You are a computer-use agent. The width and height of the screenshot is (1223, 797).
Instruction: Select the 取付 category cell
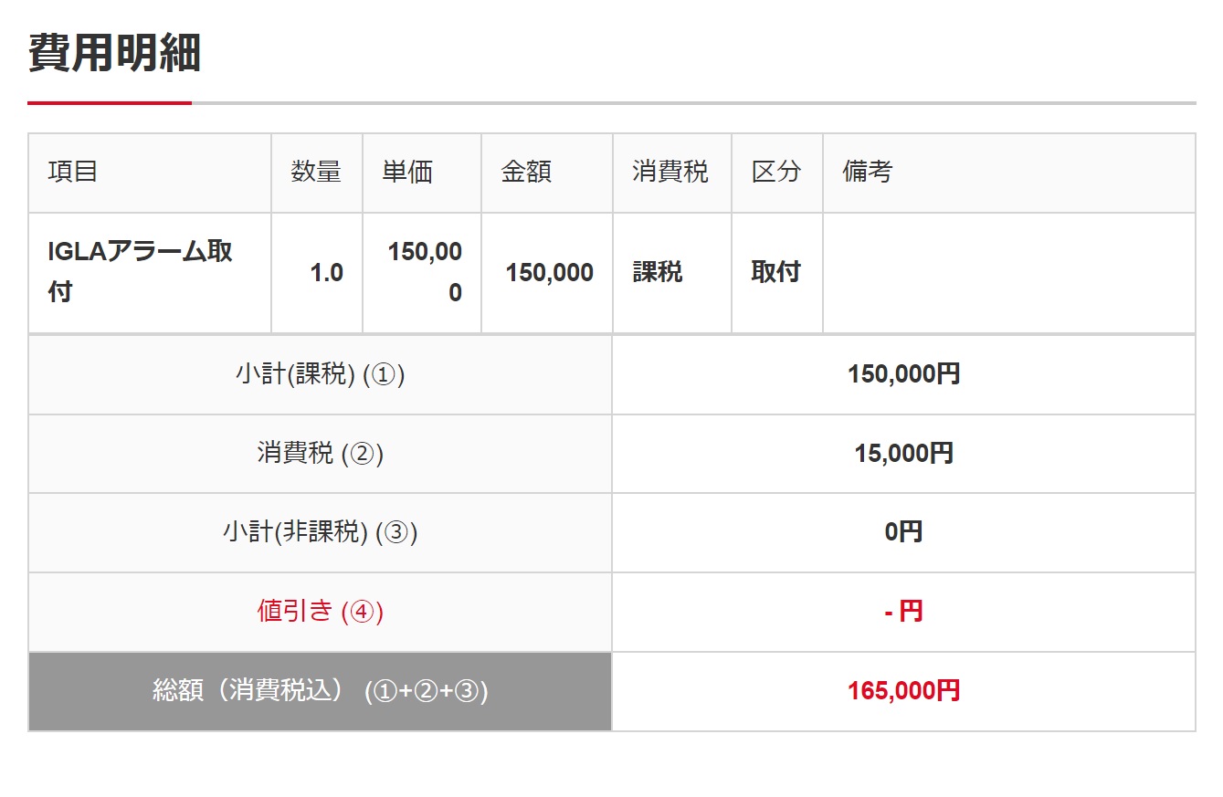[x=776, y=272]
